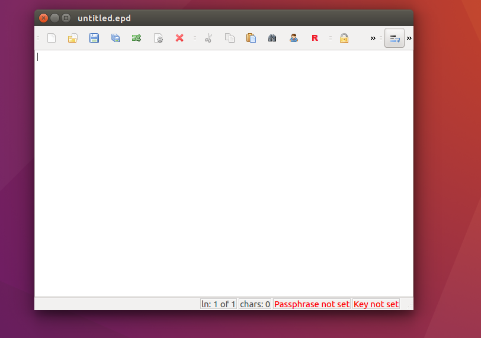This screenshot has width=481, height=338.
Task: Open file options via the page-gear icon
Action: [158, 38]
